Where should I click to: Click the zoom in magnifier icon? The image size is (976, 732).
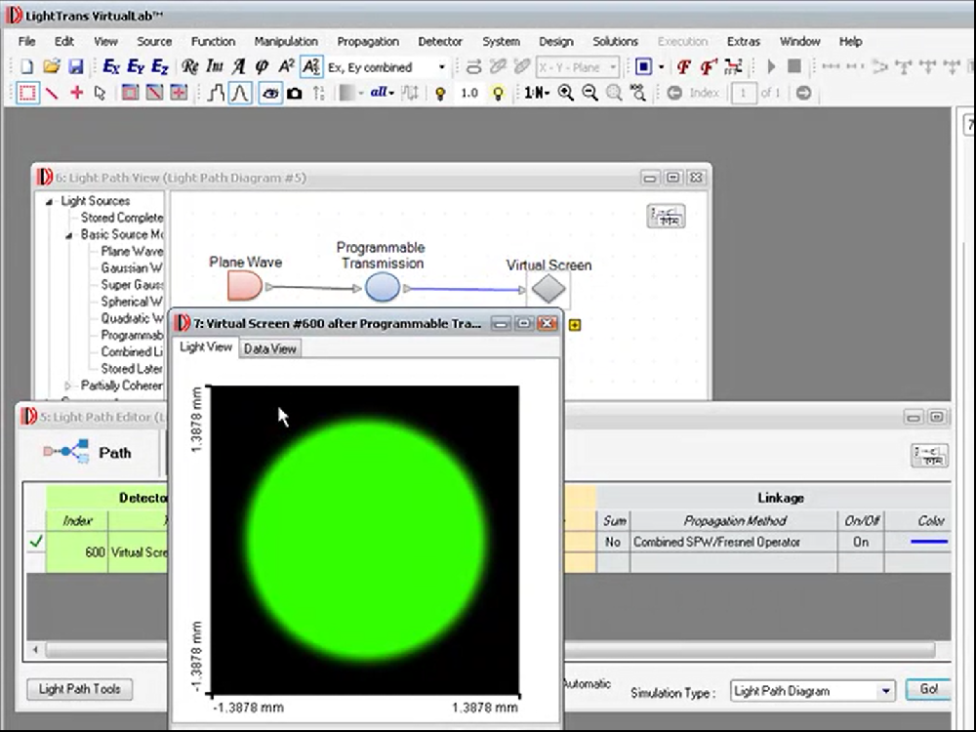pos(566,93)
